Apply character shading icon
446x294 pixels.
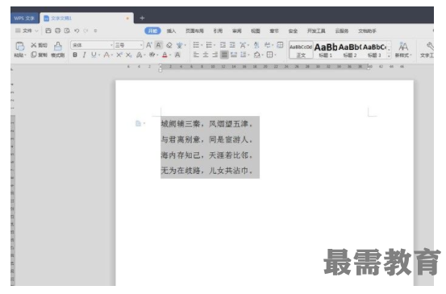(177, 55)
